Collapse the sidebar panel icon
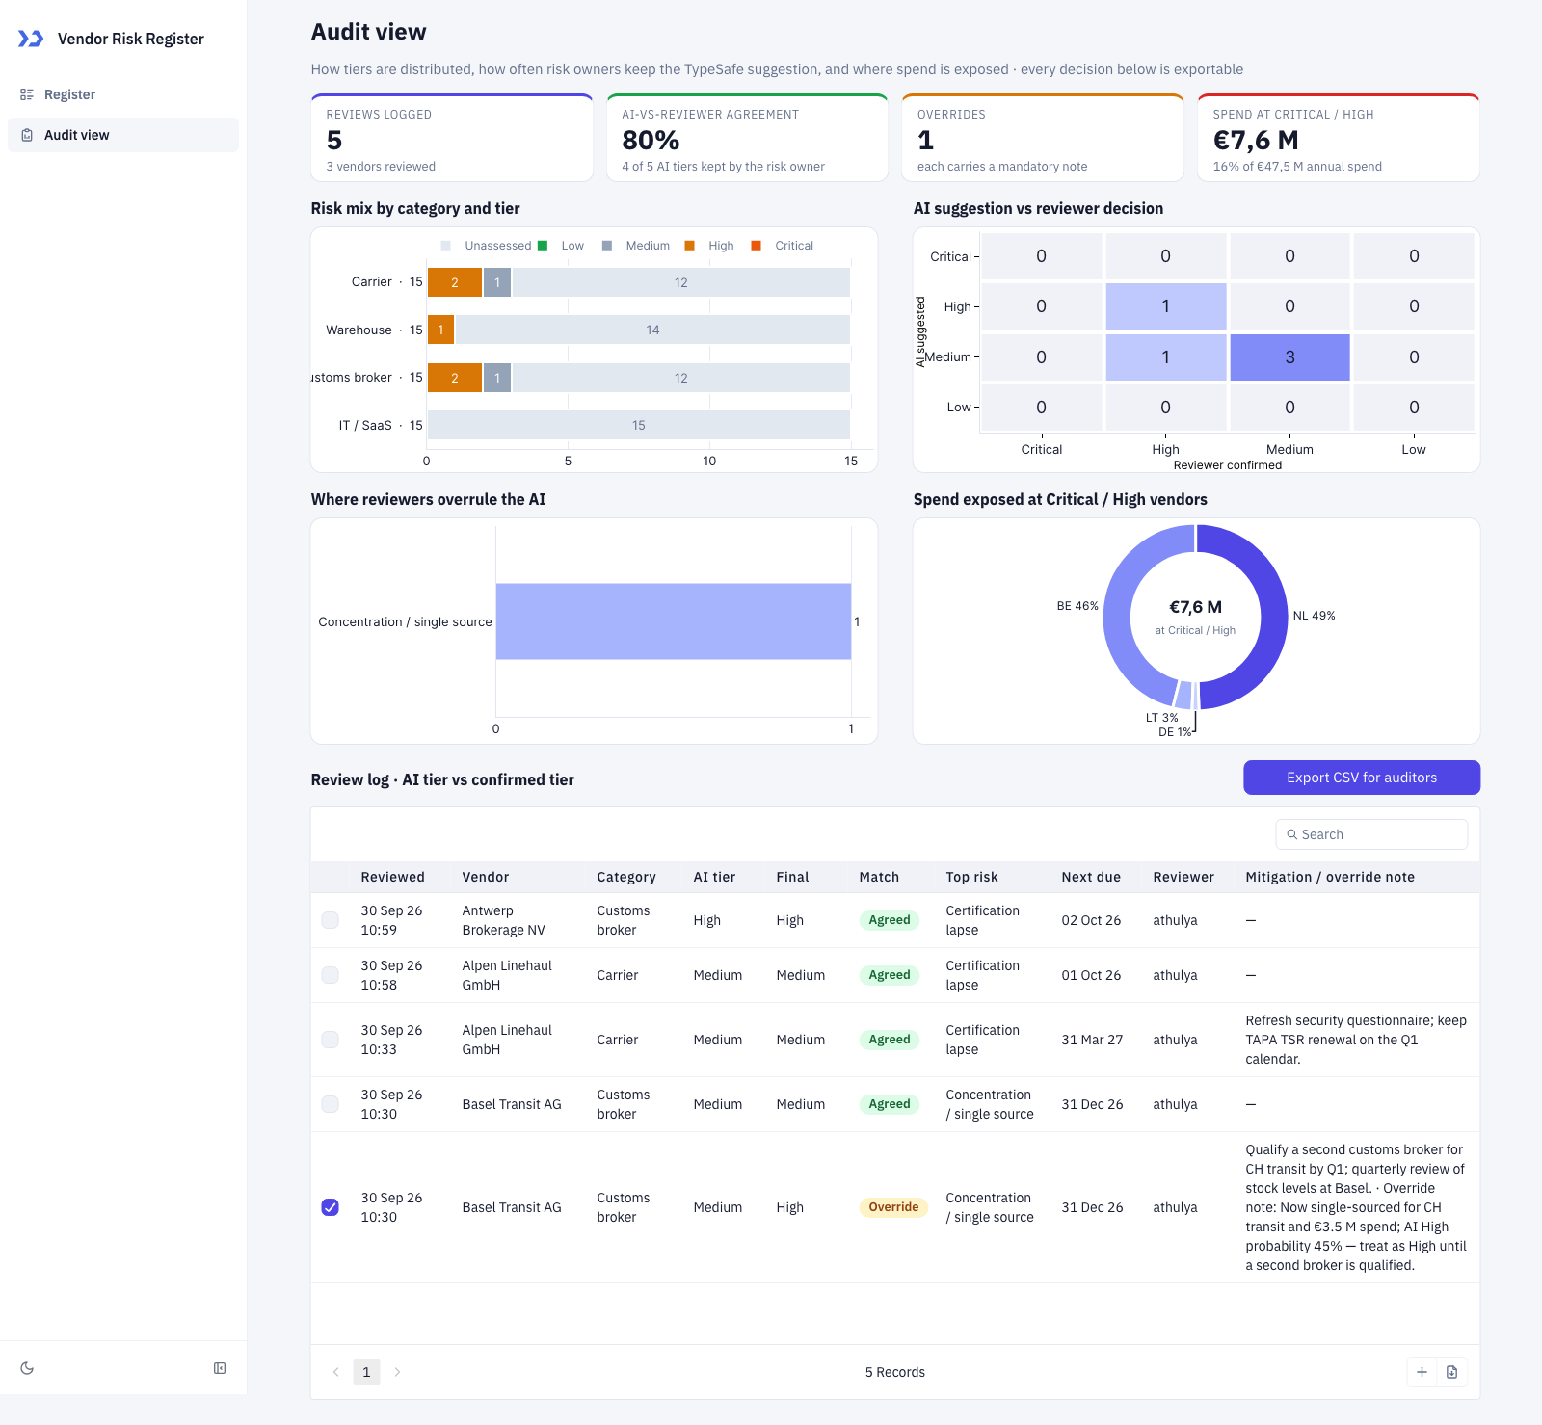 point(220,1368)
